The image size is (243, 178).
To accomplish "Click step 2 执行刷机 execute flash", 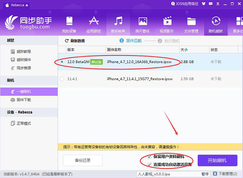I will pyautogui.click(x=169, y=41).
